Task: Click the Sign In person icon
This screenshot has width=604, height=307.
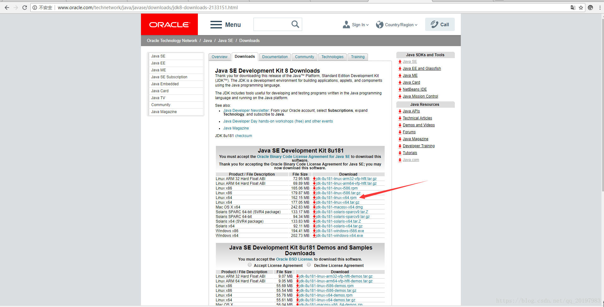Action: click(x=346, y=25)
